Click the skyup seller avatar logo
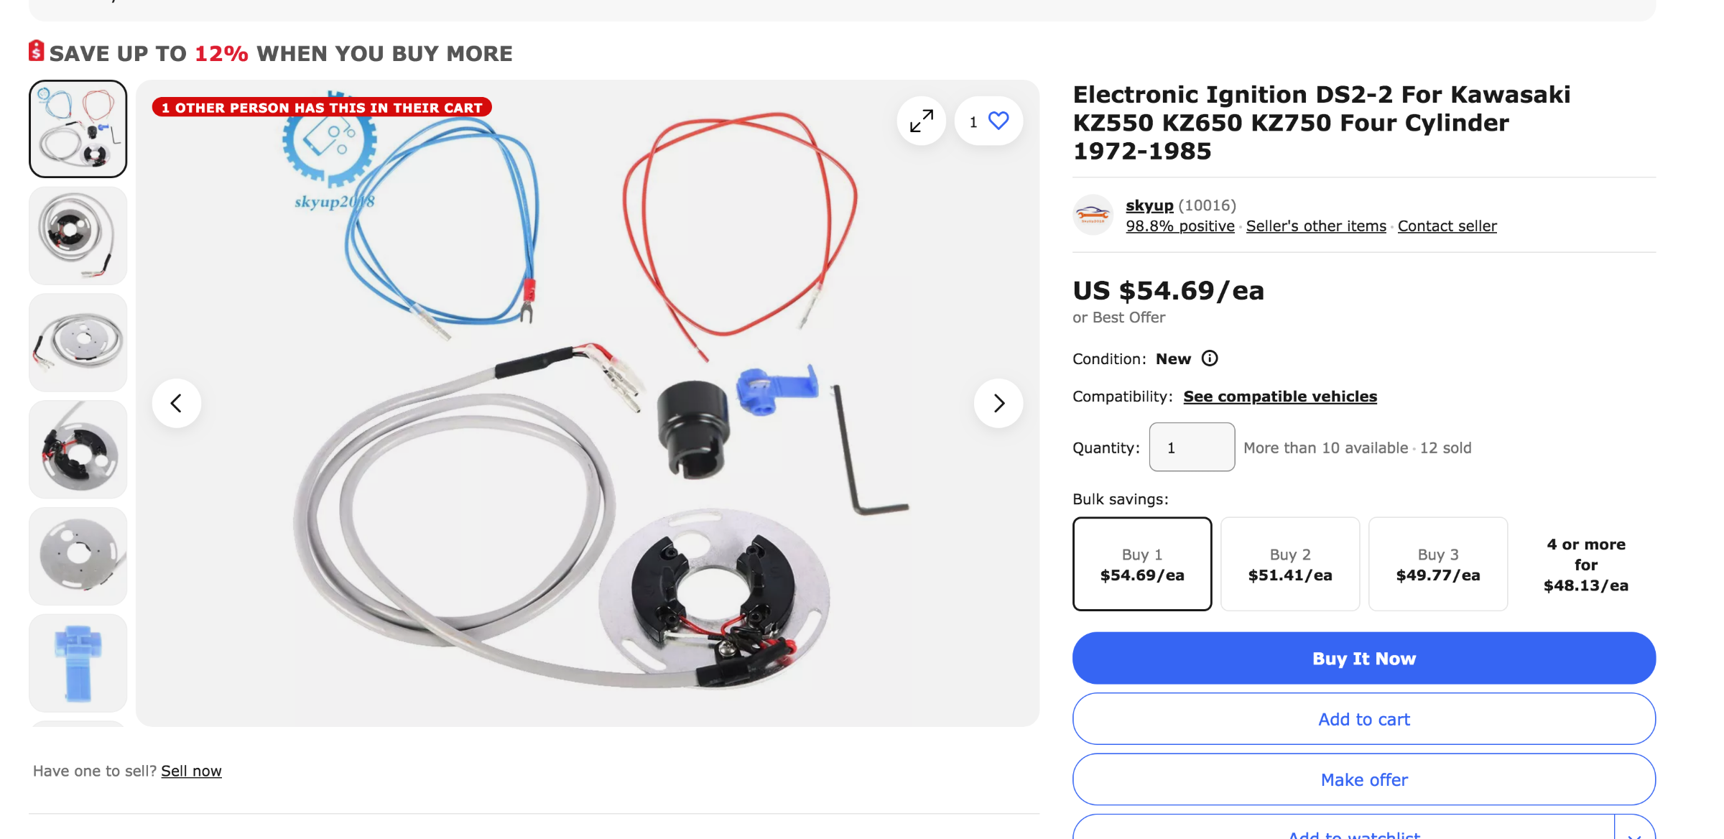Viewport: 1724px width, 839px height. click(x=1093, y=214)
